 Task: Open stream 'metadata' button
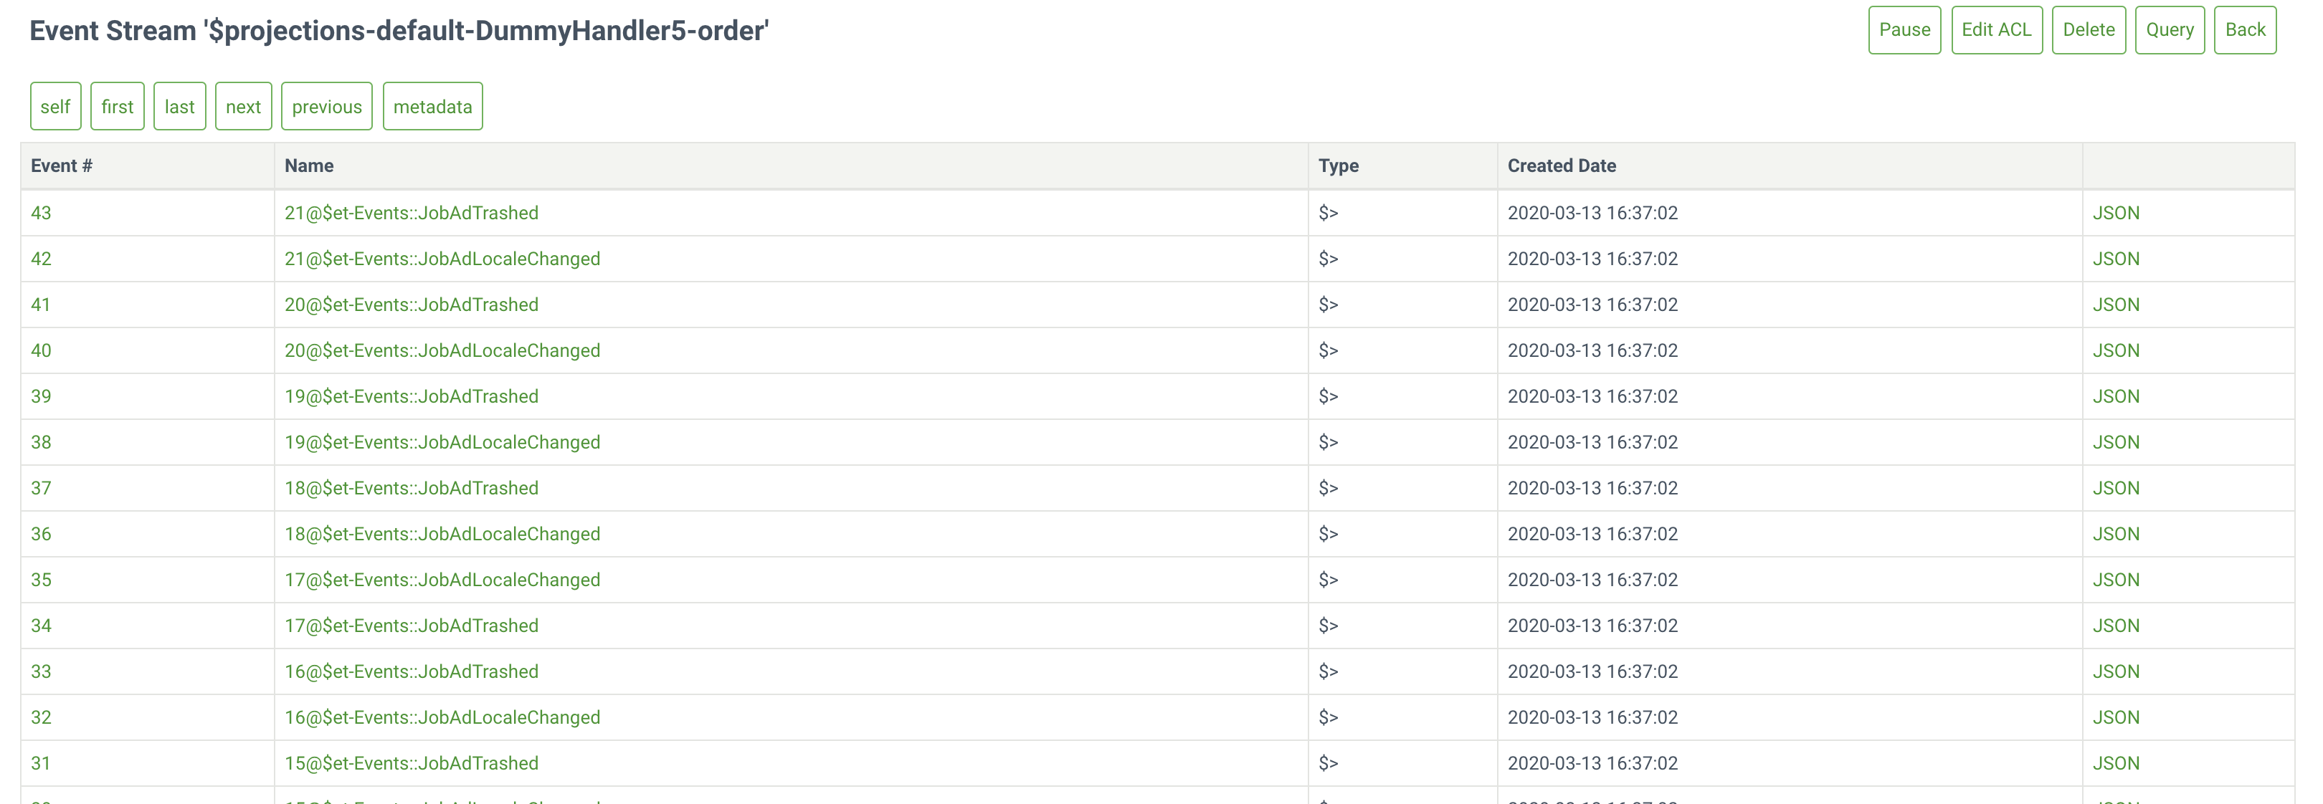pyautogui.click(x=432, y=106)
